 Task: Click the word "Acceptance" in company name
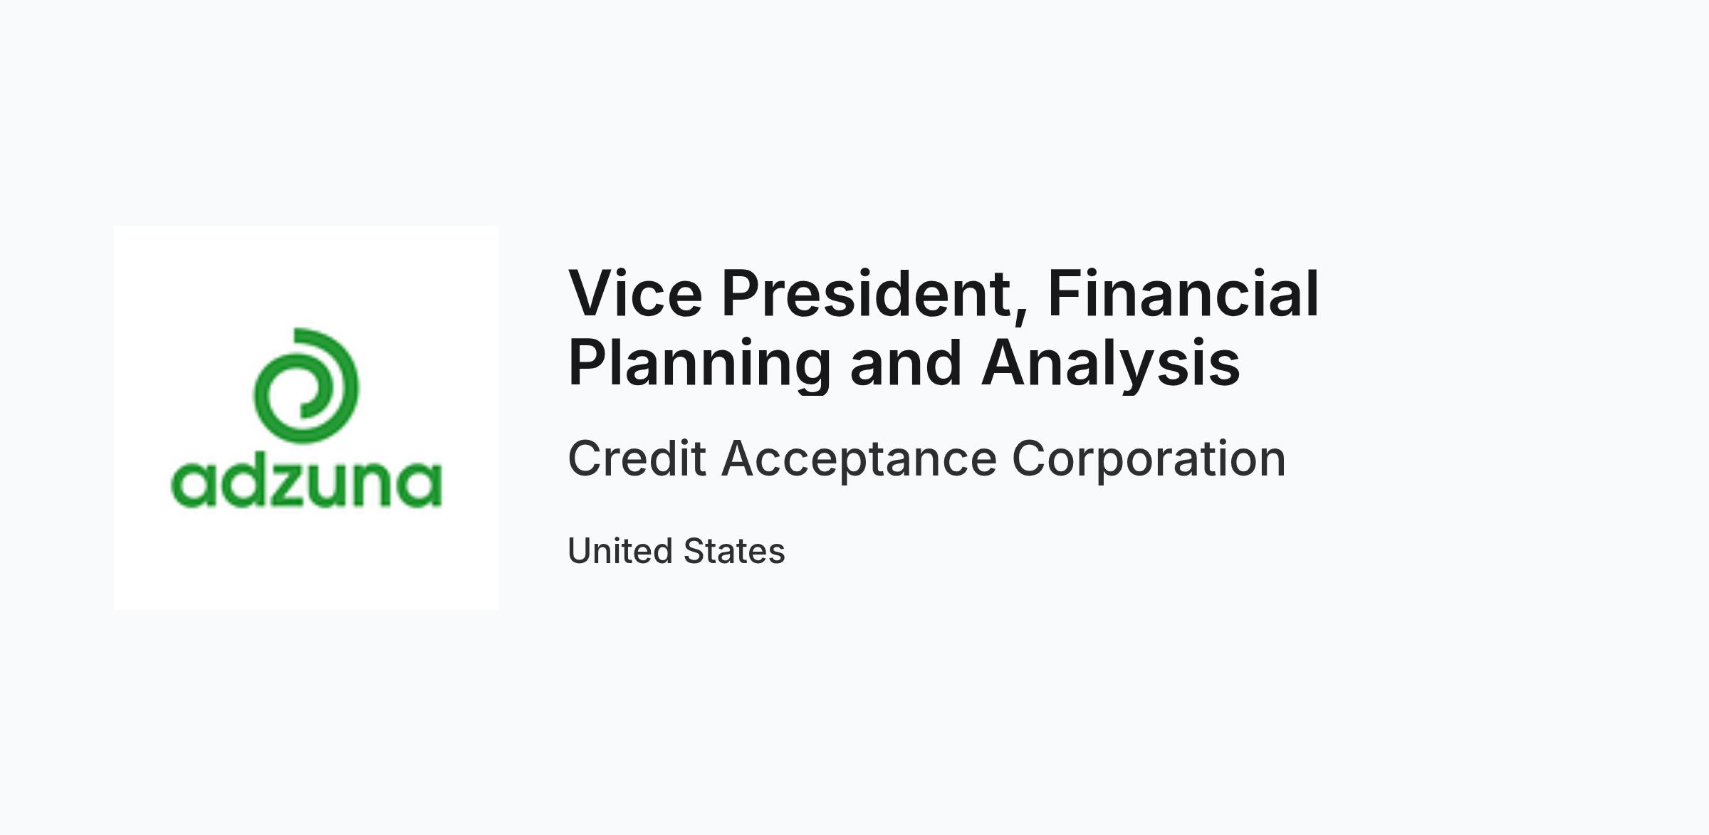(x=859, y=459)
